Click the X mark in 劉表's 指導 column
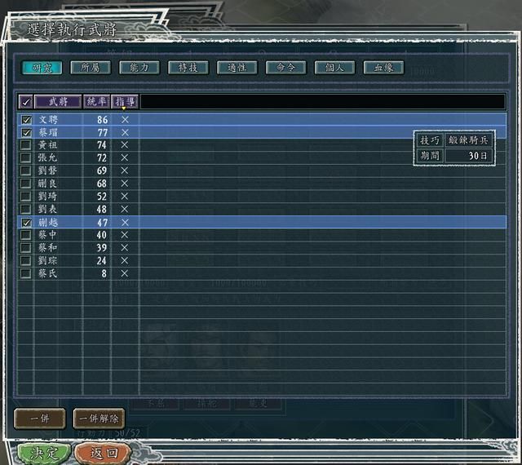The height and width of the screenshot is (465, 522). (x=125, y=209)
